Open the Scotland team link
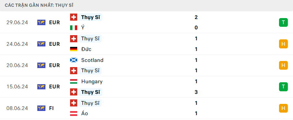The height and width of the screenshot is (120, 293). click(x=92, y=60)
